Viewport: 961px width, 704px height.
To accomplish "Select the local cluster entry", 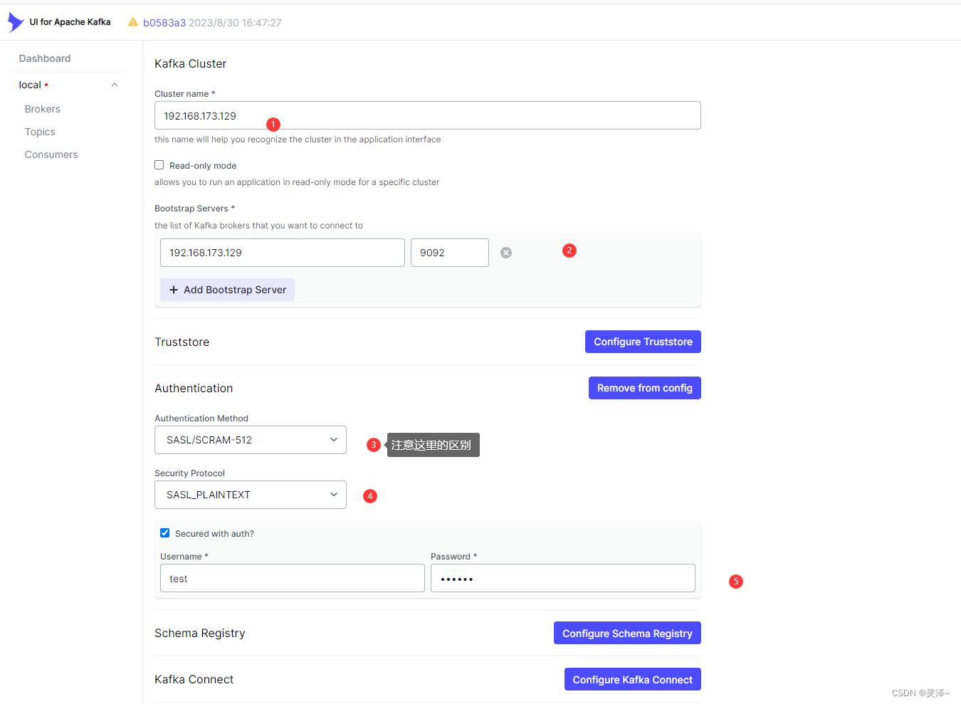I will point(30,85).
